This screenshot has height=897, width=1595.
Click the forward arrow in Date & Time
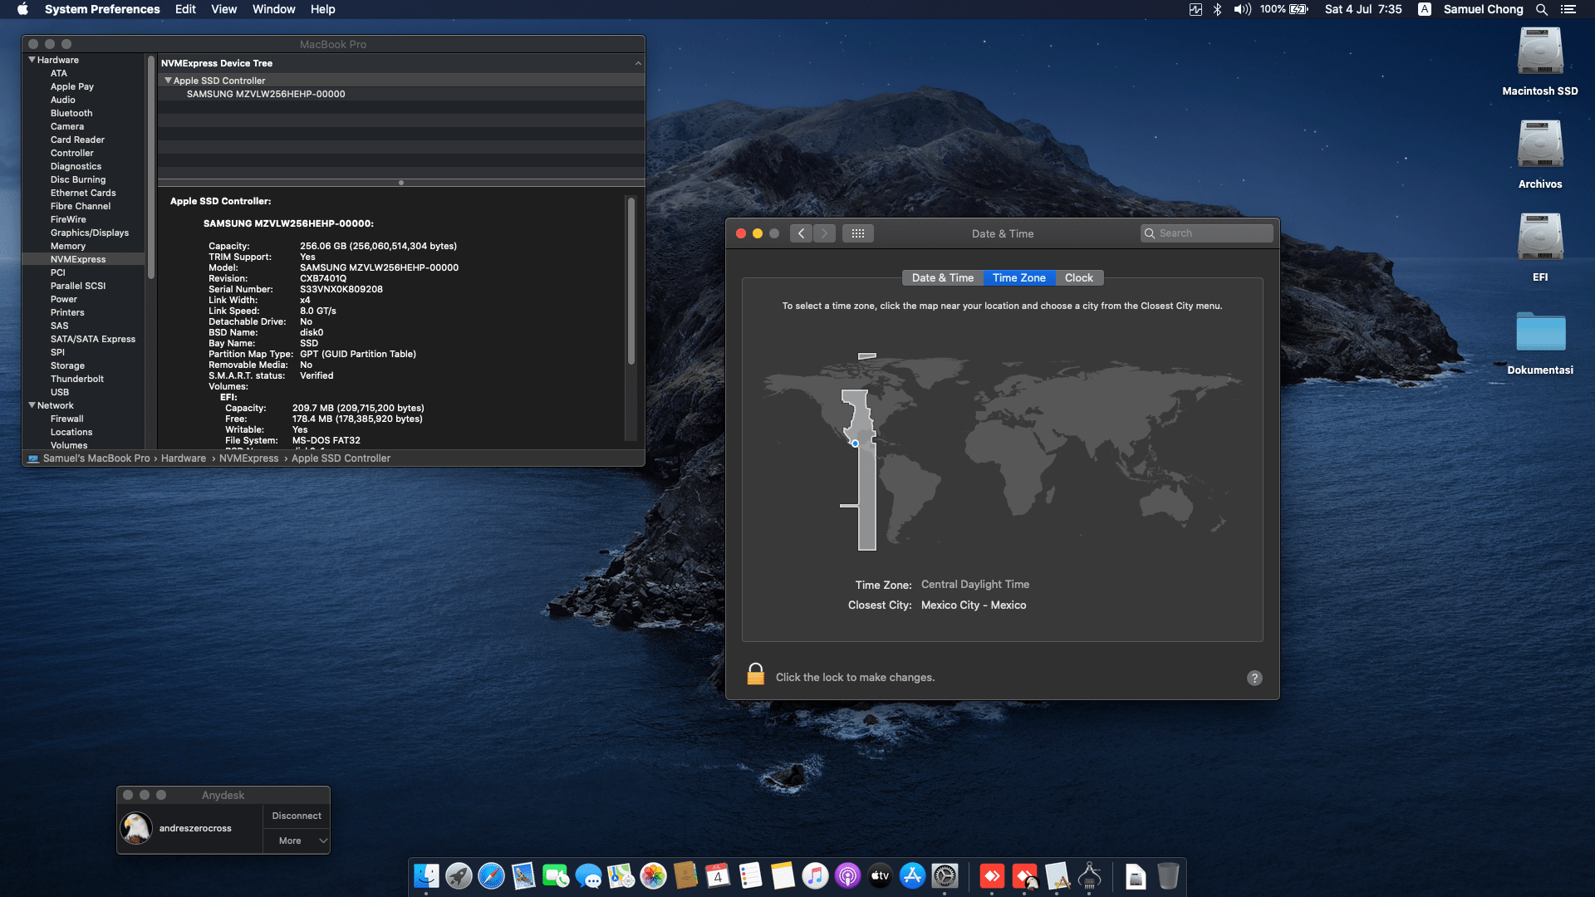(x=824, y=233)
